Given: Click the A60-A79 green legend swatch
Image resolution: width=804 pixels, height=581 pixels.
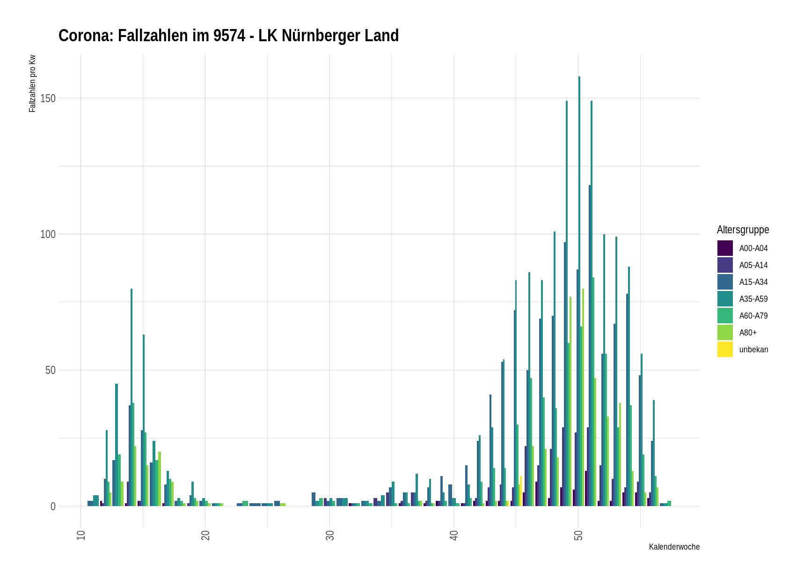Looking at the screenshot, I should coord(725,316).
